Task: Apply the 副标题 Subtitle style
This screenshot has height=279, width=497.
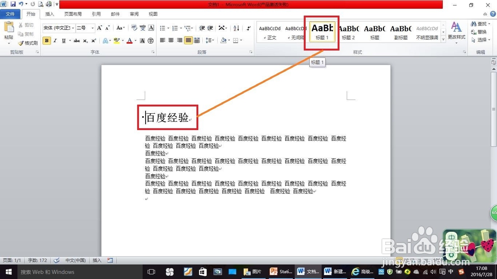Action: point(401,33)
